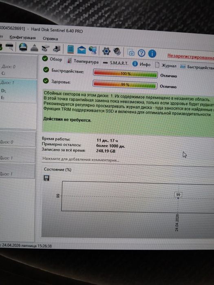Click the comment field Нажмите для добавления комментария
Screen dimensions: 214x285
(81, 160)
